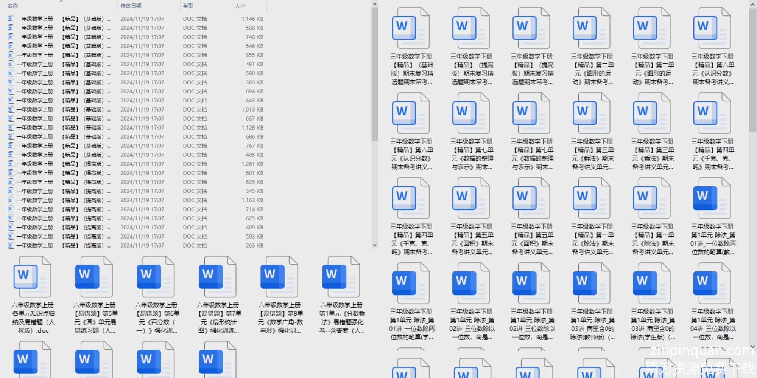This screenshot has width=757, height=378.
Task: Open the 第6单元《百分数》Word document icon
Action: (x=156, y=277)
